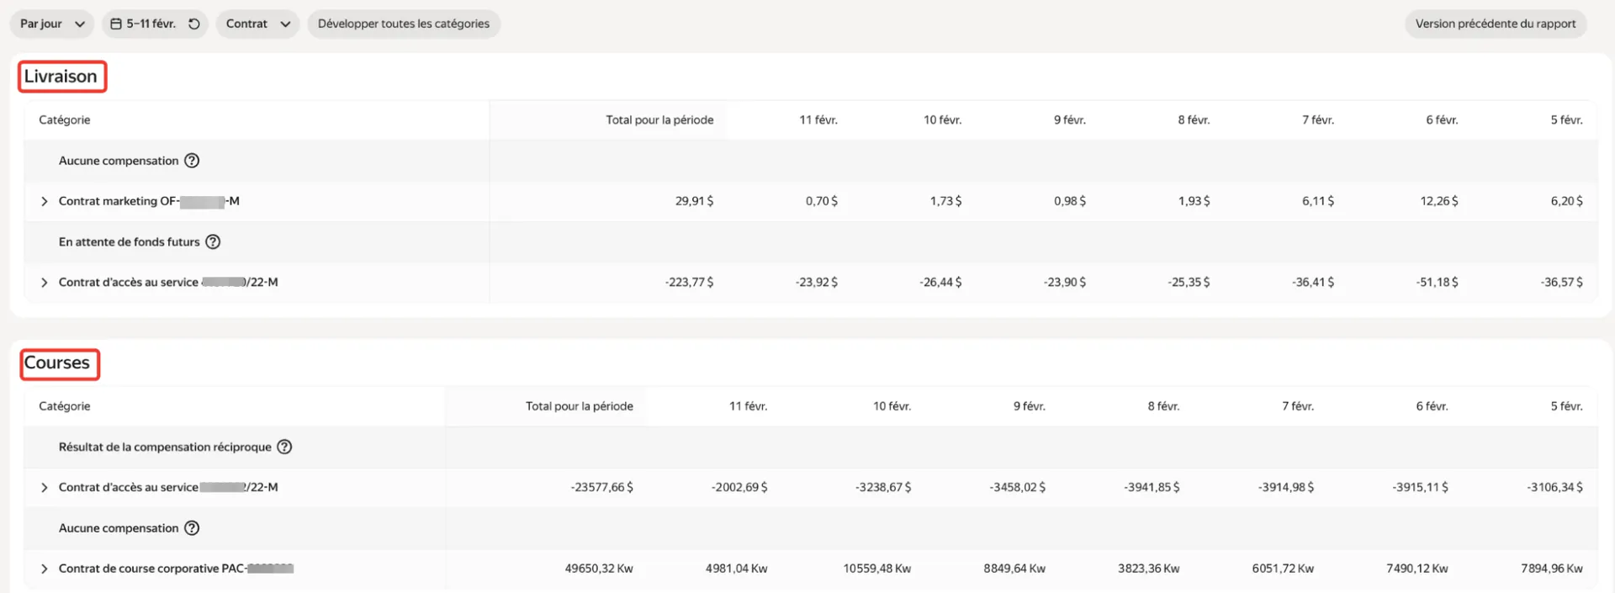The width and height of the screenshot is (1615, 593).
Task: Click the 5 févr. column header in Courses
Action: pyautogui.click(x=1567, y=406)
